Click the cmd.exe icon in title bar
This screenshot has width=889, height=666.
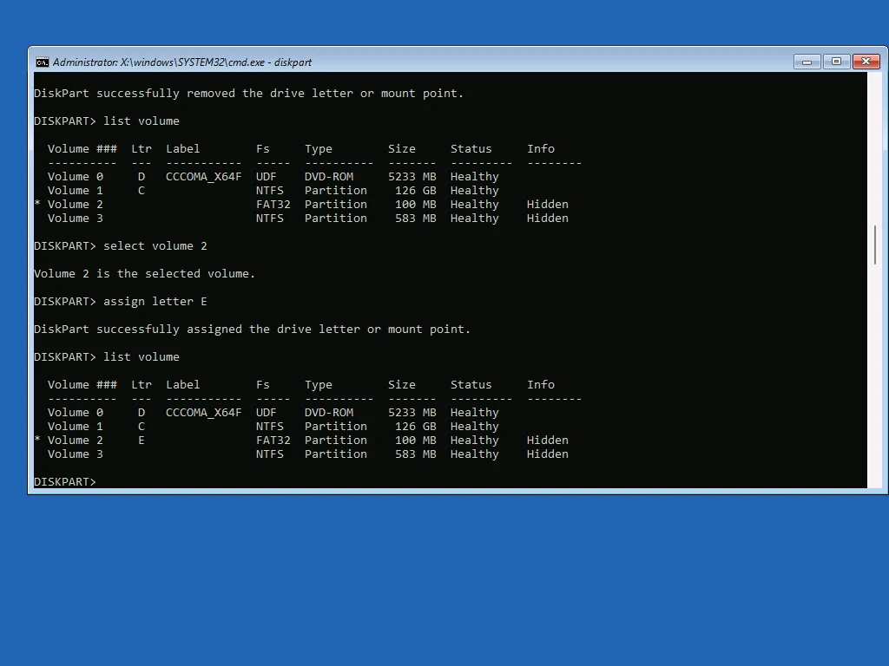(x=43, y=62)
